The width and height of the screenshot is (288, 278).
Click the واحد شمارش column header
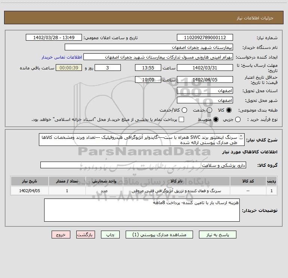104,181
